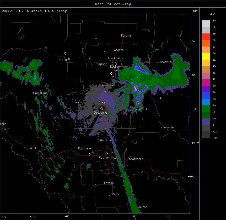The image size is (226, 220).
Task: Select the blue 33-36 dBZ legend swatch
Action: (x=206, y=95)
